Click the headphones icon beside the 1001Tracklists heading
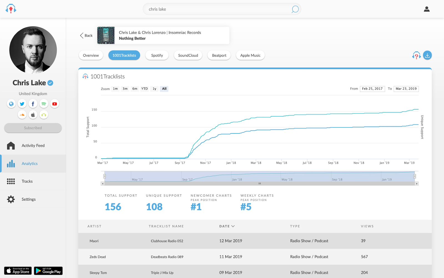Image resolution: width=444 pixels, height=278 pixels. (x=85, y=76)
